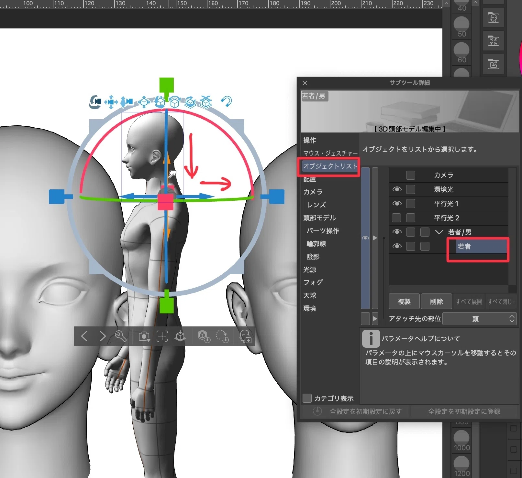Select brush size 1000 preset
The width and height of the screenshot is (522, 478).
[462, 441]
